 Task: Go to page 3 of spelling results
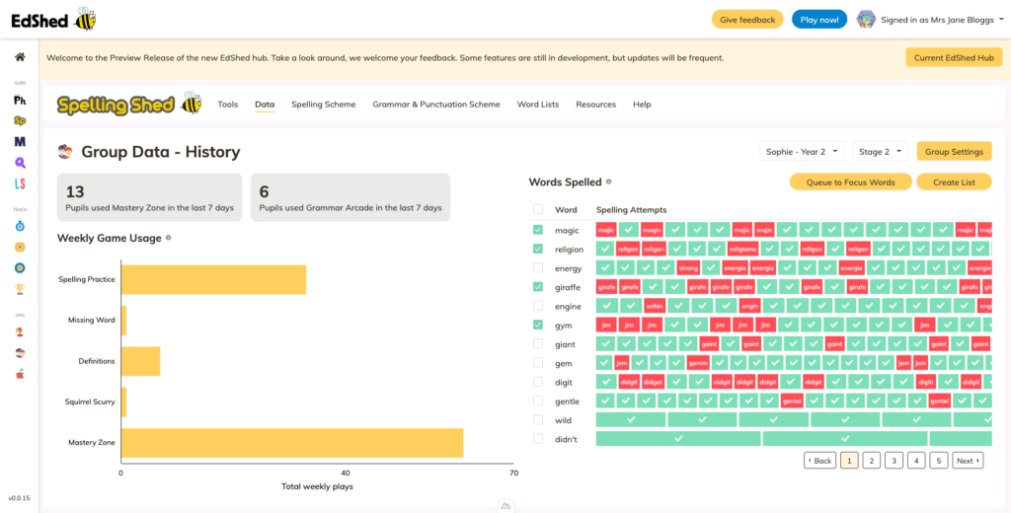(x=894, y=461)
